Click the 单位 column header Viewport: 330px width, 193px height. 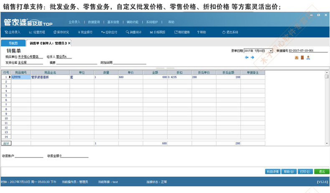pyautogui.click(x=82, y=72)
